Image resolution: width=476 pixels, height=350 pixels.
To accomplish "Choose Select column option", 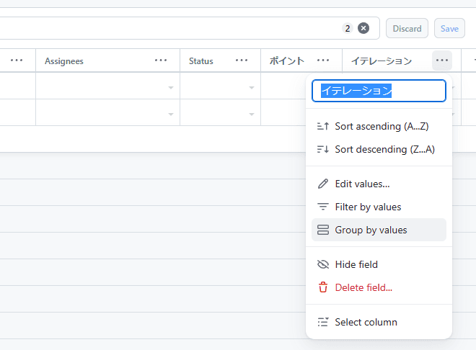I will pos(366,322).
